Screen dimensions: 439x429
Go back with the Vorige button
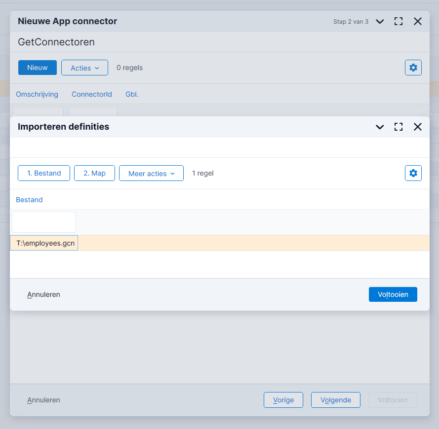click(x=283, y=400)
